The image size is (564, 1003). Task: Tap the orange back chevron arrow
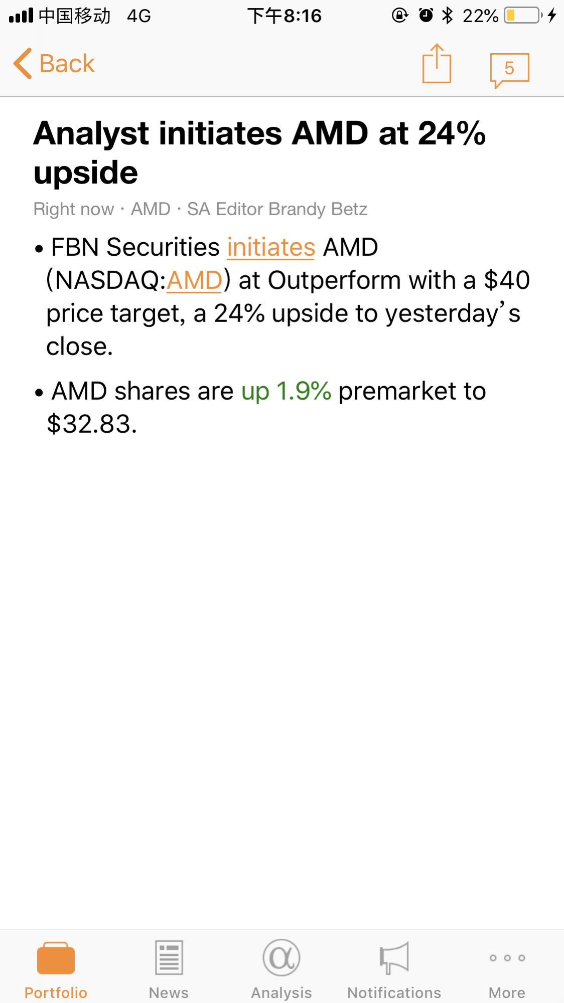pos(23,64)
